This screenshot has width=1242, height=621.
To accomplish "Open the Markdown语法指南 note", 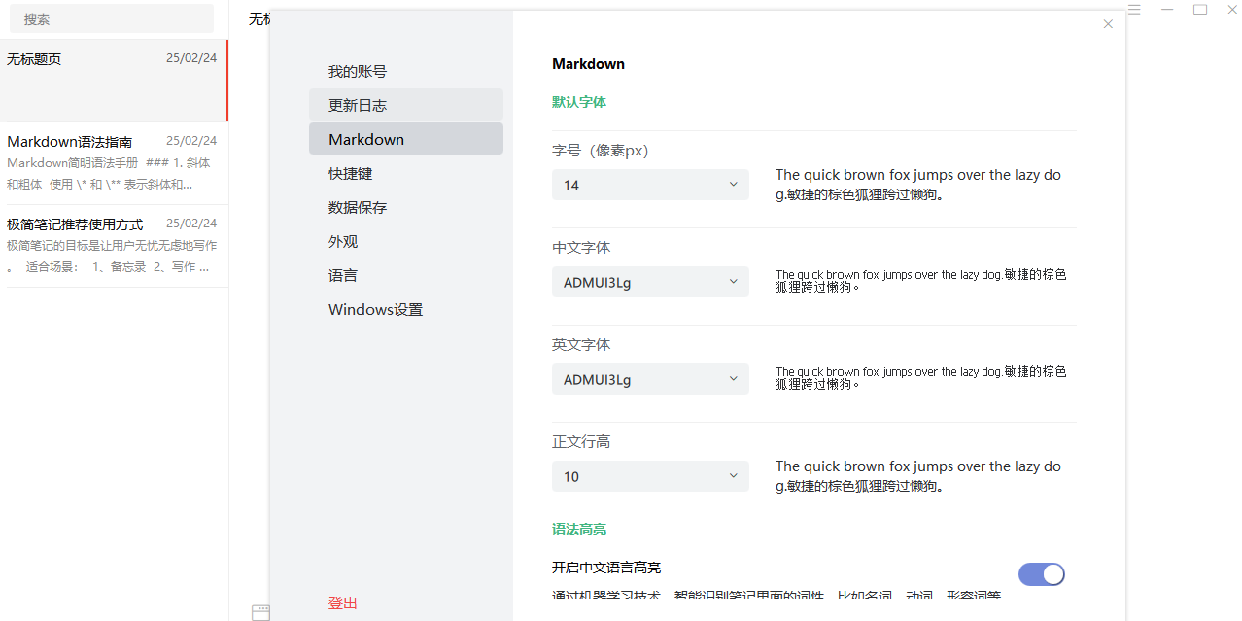I will pyautogui.click(x=114, y=162).
